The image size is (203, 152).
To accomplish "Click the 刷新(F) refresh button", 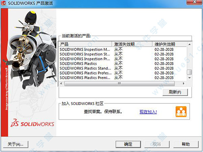I will click(x=175, y=92).
